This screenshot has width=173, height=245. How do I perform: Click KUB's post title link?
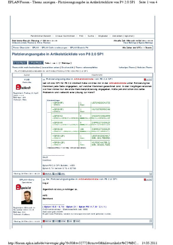coord(79,79)
